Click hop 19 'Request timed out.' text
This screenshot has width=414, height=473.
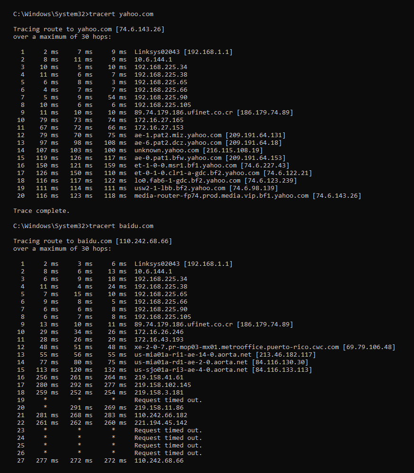168,400
